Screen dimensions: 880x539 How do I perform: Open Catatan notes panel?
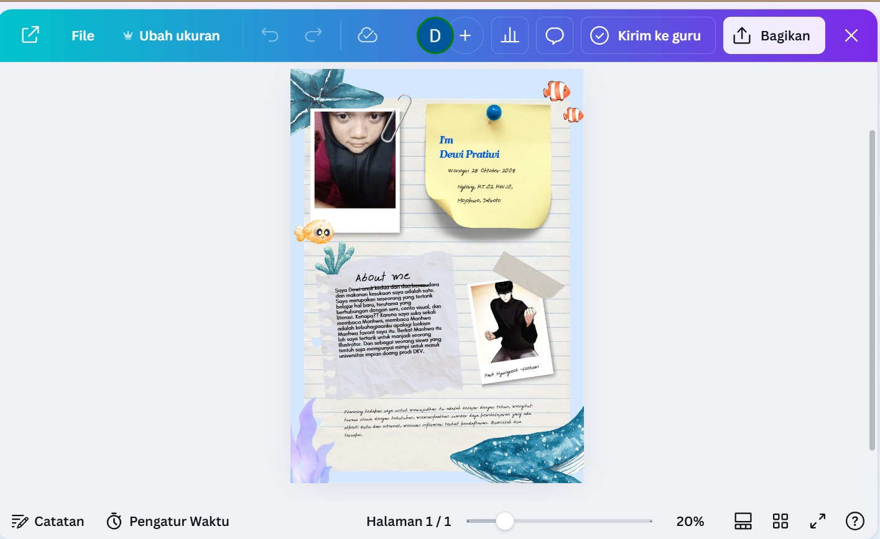click(48, 521)
